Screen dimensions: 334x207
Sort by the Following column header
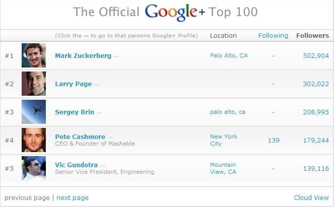pos(273,36)
